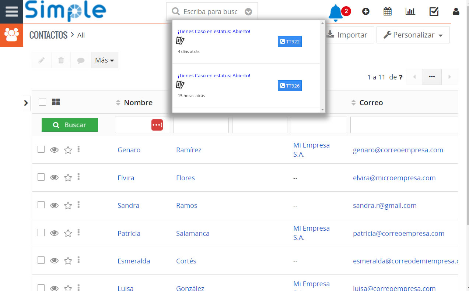Open more options for Patricia row

[78, 233]
